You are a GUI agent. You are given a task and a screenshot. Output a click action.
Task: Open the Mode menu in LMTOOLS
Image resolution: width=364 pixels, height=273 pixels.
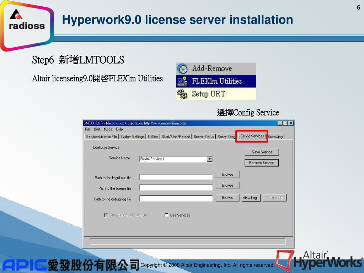108,129
